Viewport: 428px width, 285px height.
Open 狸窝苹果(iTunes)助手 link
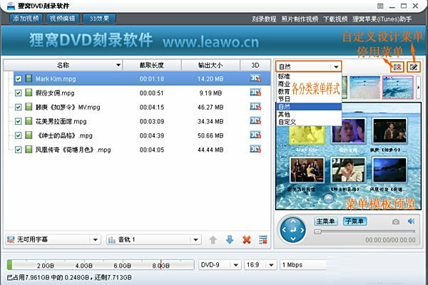point(382,19)
